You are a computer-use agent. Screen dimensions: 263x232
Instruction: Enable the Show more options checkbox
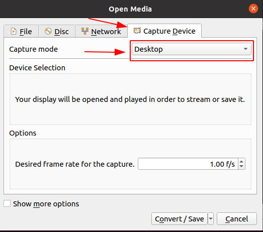click(x=7, y=203)
